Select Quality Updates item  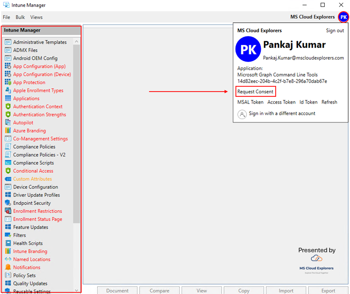point(30,283)
